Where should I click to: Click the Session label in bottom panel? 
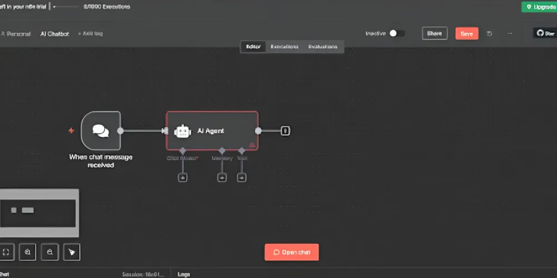click(x=143, y=274)
